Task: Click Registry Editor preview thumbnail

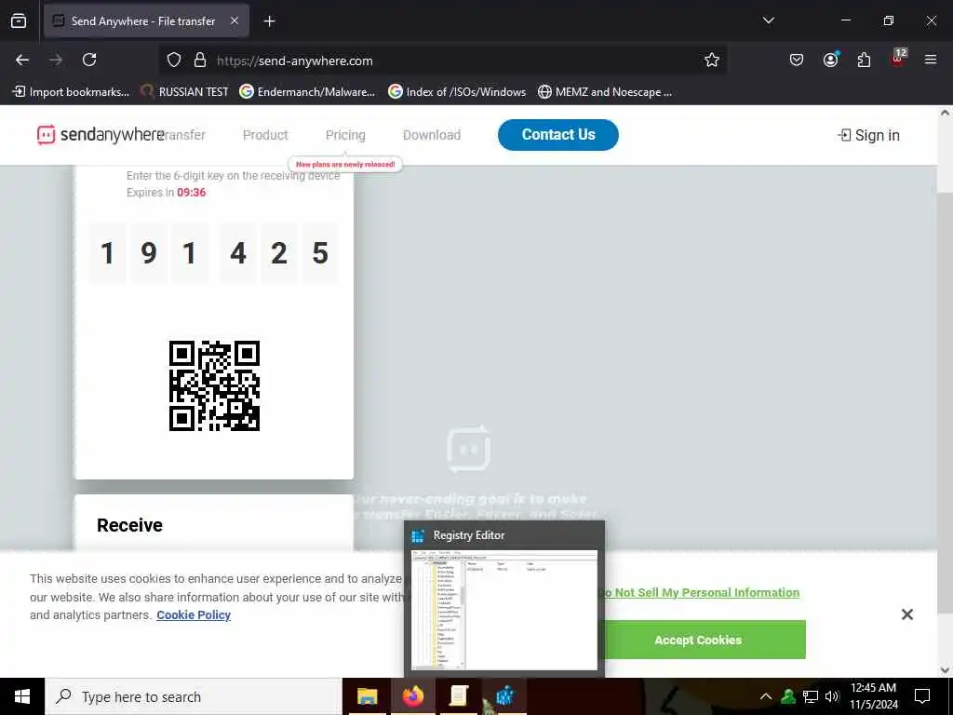Action: point(504,610)
